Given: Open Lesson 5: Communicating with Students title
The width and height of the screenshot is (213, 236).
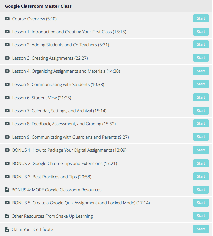Looking at the screenshot, I should click(x=58, y=84).
